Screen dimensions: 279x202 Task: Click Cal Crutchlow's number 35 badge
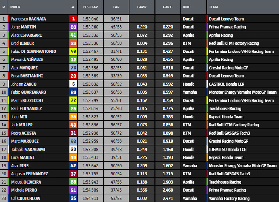tap(73, 198)
